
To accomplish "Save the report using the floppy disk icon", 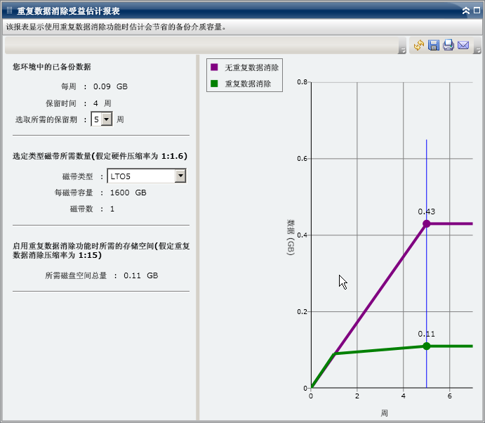I will click(434, 45).
